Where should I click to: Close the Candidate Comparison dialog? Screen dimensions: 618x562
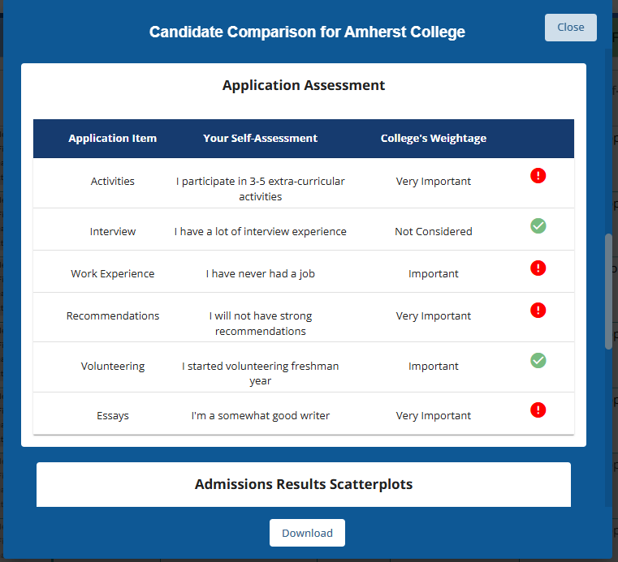pyautogui.click(x=570, y=27)
